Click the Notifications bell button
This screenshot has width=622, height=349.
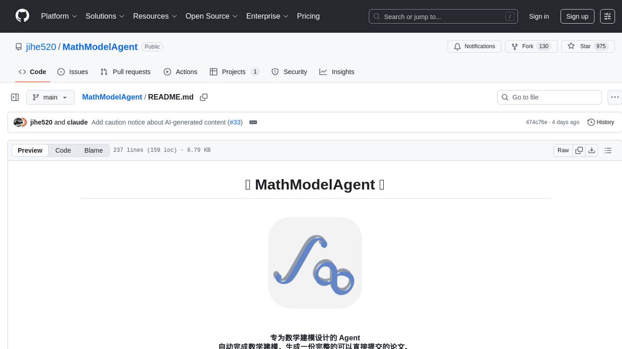[x=474, y=47]
